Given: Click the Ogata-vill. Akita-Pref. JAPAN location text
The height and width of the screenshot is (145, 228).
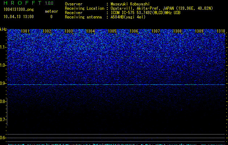Looking at the screenshot, I should click(x=162, y=8).
